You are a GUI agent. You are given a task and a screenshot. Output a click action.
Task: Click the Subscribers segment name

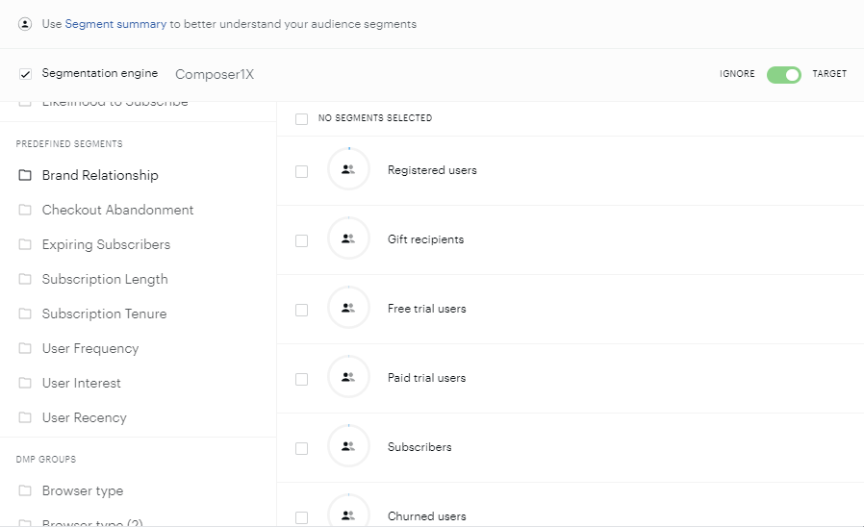click(x=419, y=447)
